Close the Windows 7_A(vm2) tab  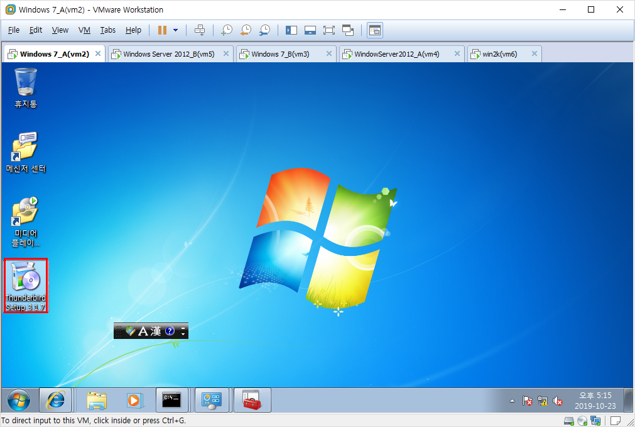coord(98,53)
